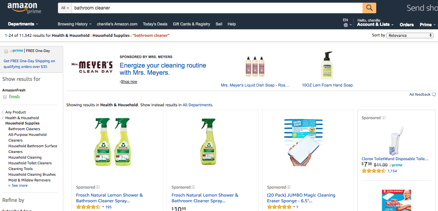The width and height of the screenshot is (438, 211).
Task: Click the Shop now link
Action: pyautogui.click(x=129, y=82)
